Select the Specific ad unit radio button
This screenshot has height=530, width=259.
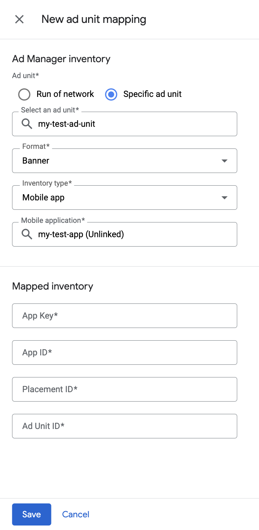[x=111, y=94]
